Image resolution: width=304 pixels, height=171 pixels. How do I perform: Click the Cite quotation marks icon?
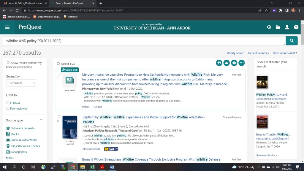pyautogui.click(x=219, y=63)
